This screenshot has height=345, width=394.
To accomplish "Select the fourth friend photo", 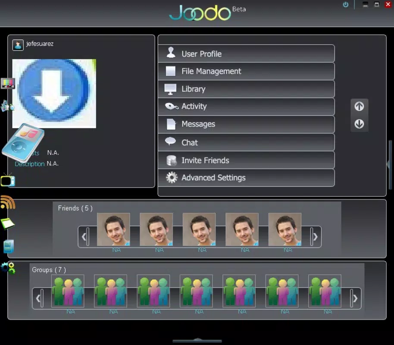I will 242,229.
